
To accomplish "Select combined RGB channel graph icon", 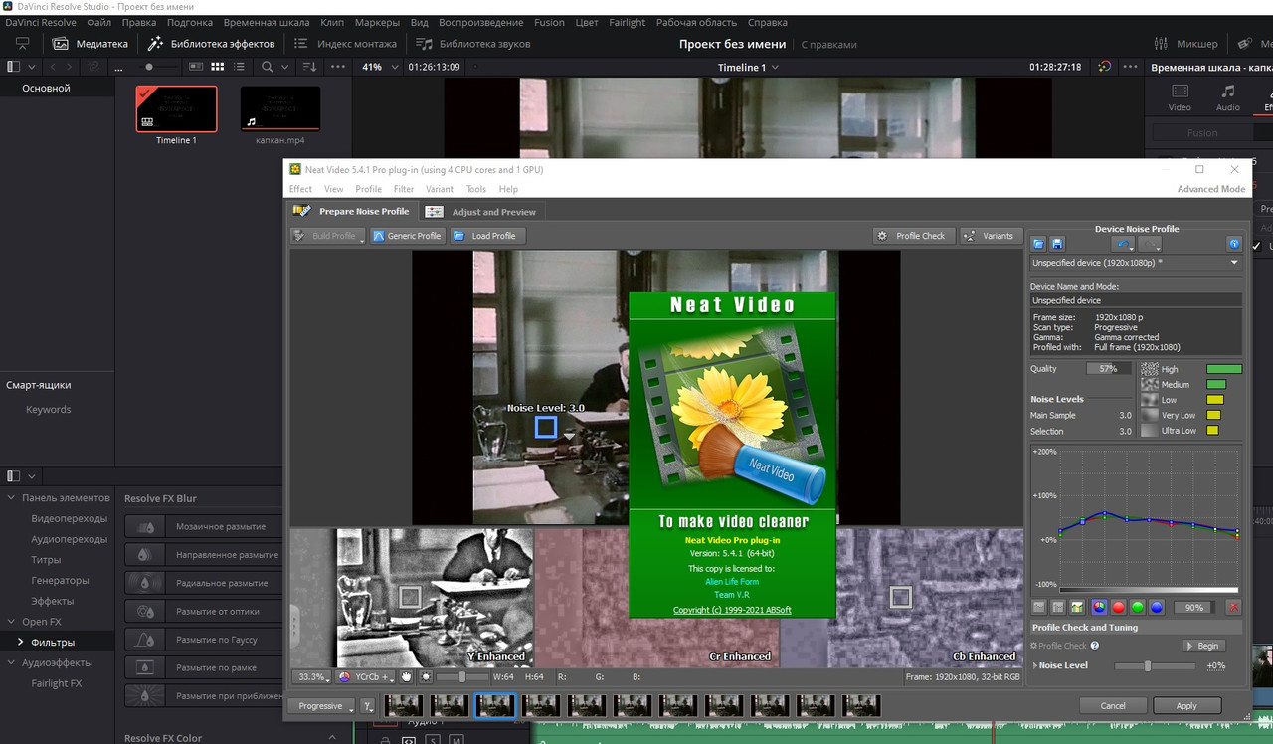I will 1100,607.
